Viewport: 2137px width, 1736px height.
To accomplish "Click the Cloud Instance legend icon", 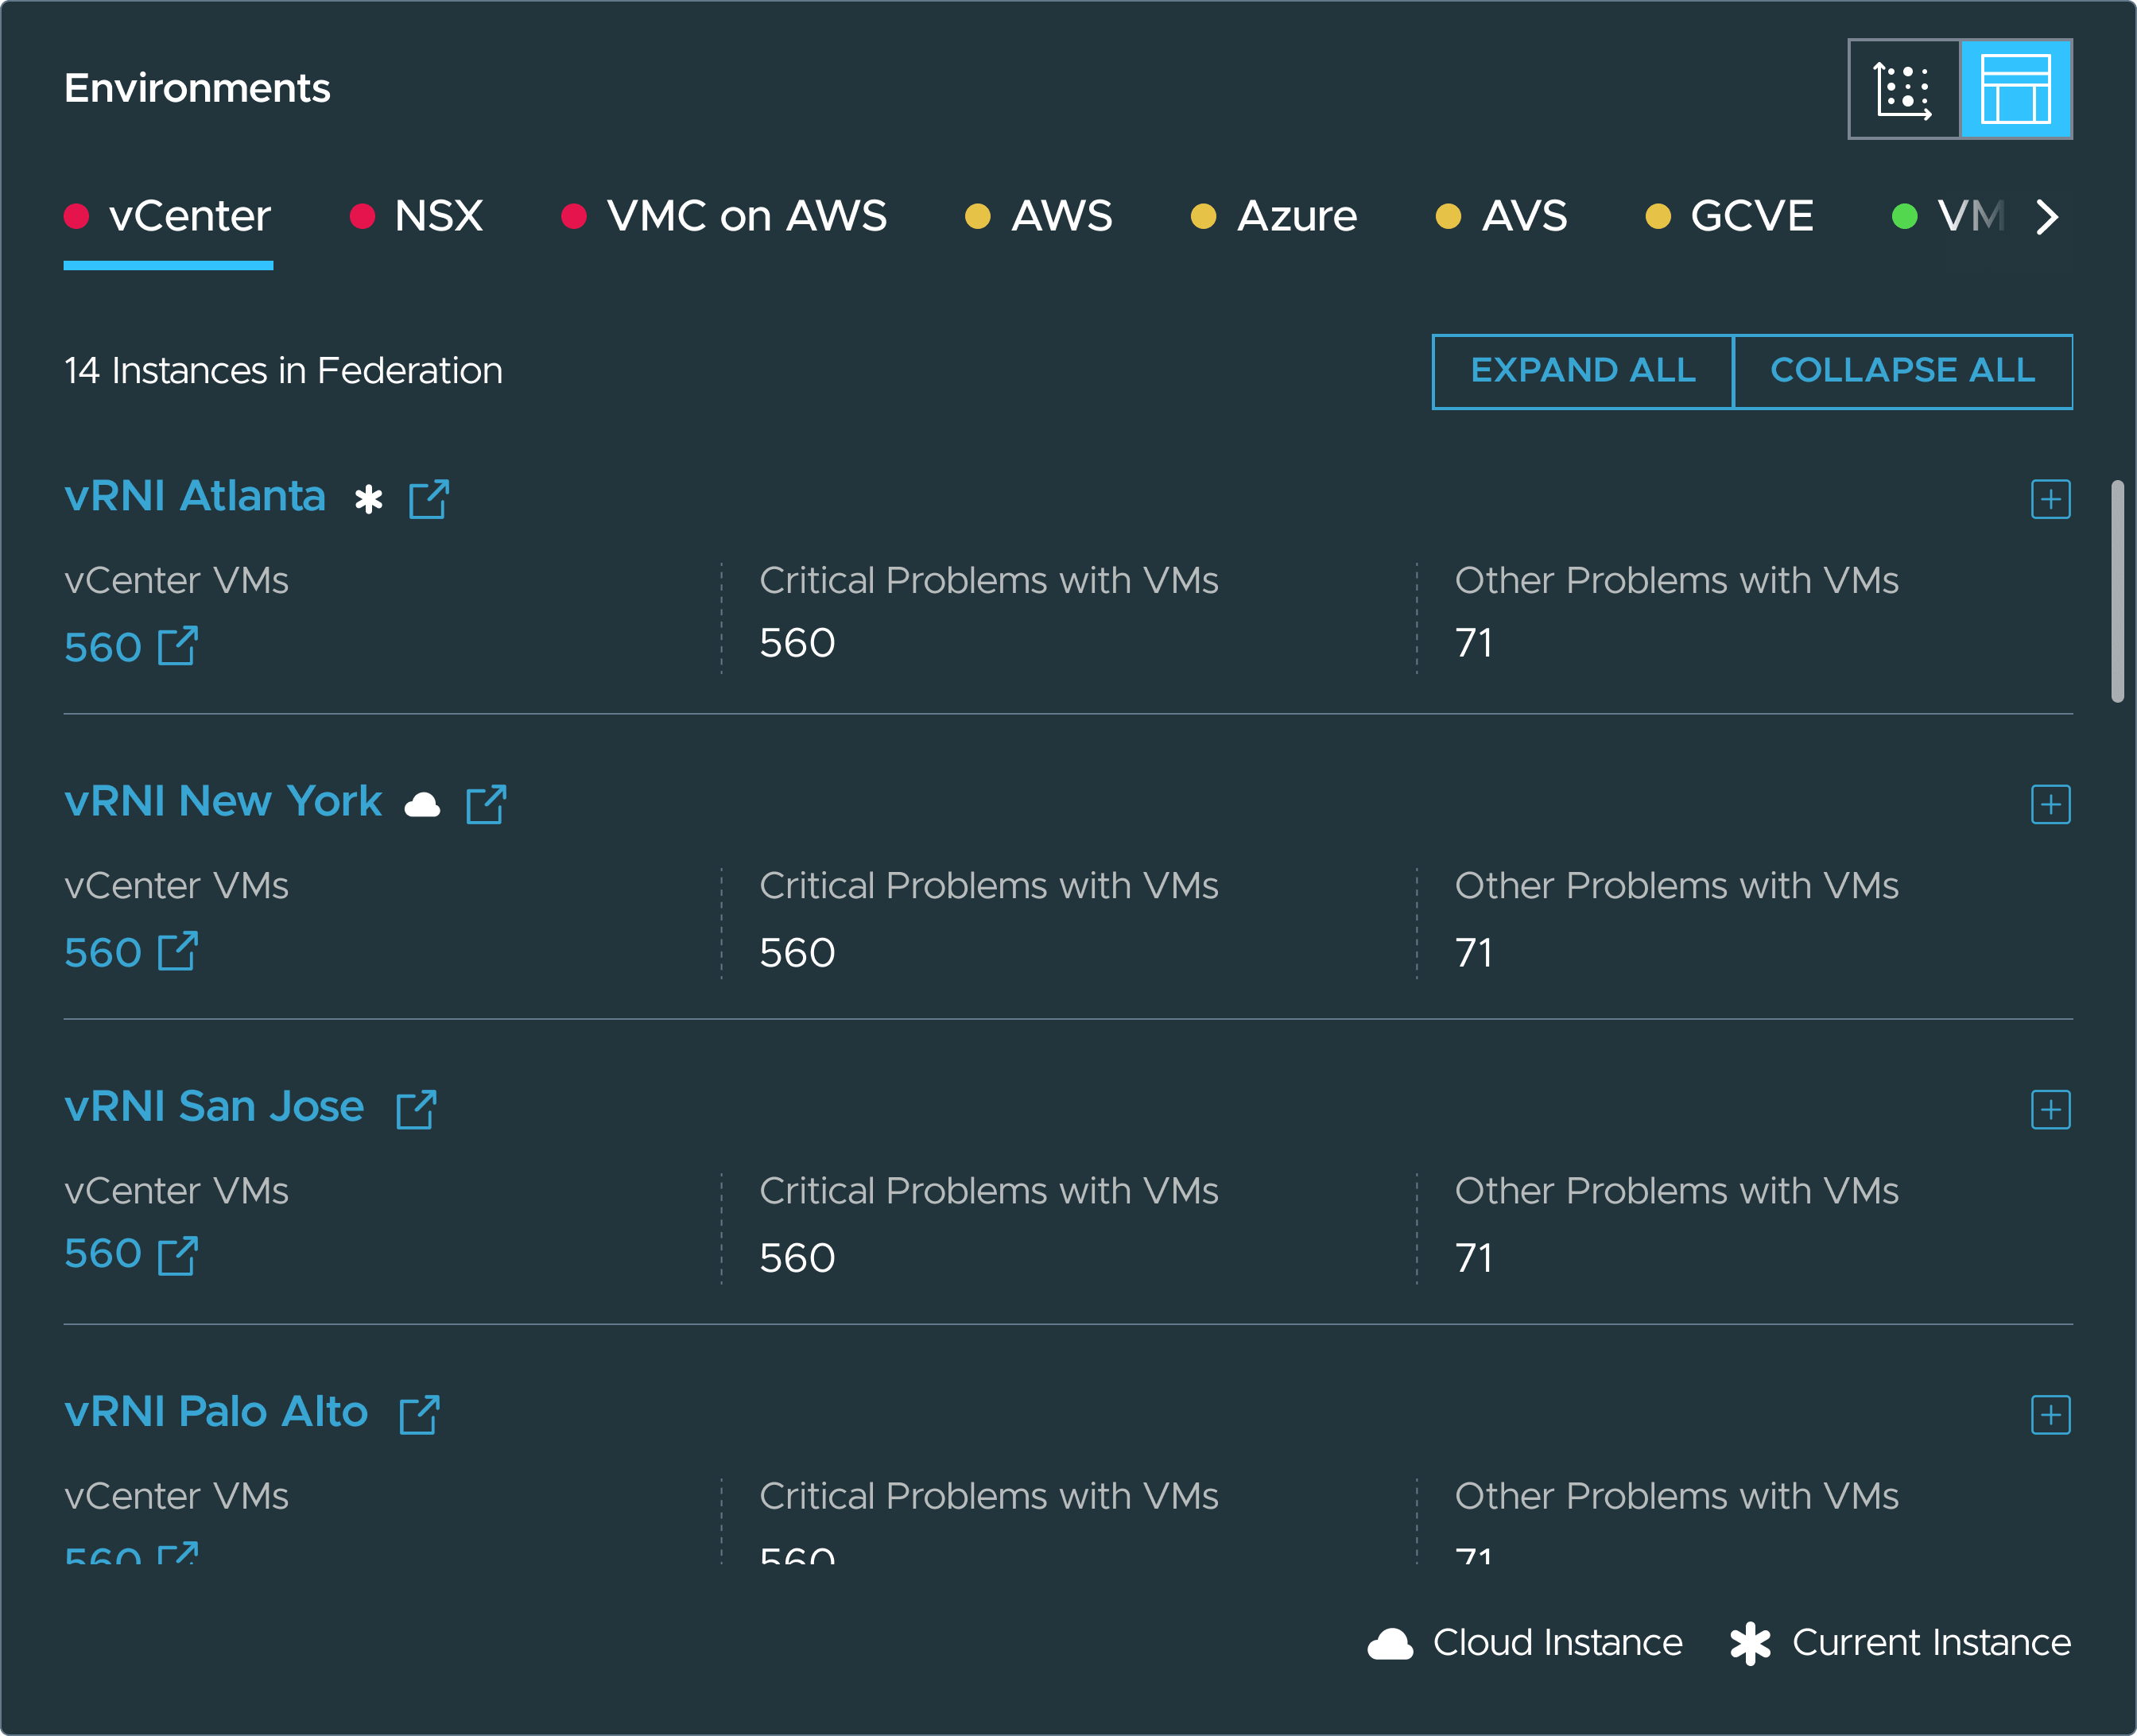I will [x=1390, y=1643].
